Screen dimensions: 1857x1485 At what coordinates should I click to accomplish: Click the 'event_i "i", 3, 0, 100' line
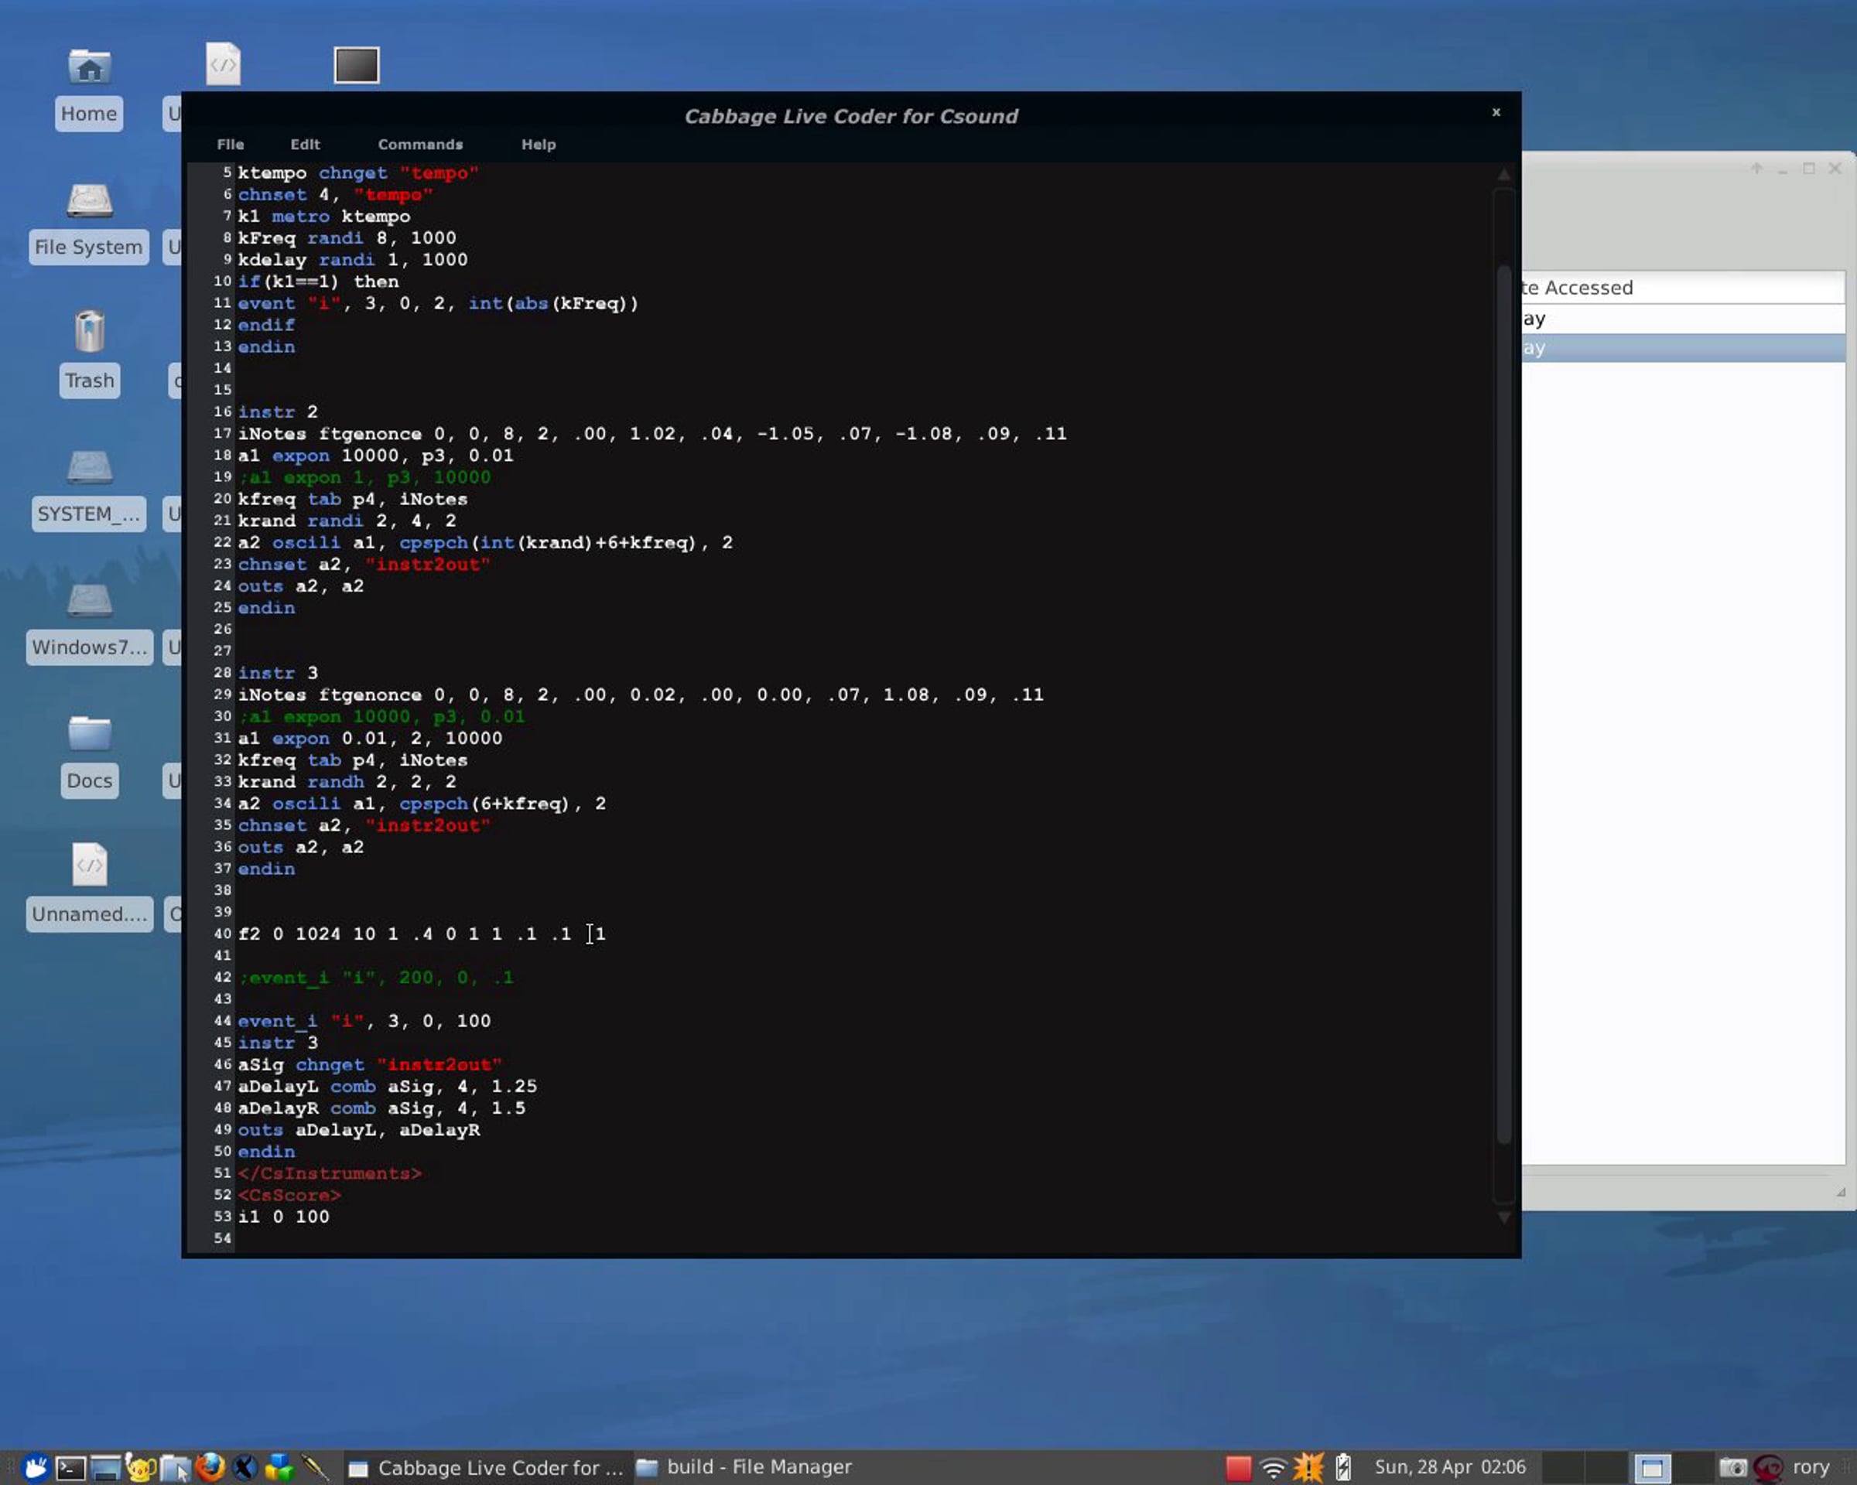pos(364,1021)
